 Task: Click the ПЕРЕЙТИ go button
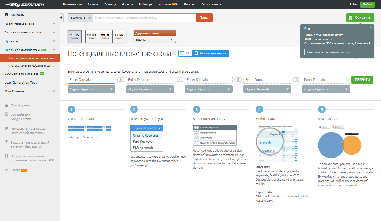[x=362, y=80]
